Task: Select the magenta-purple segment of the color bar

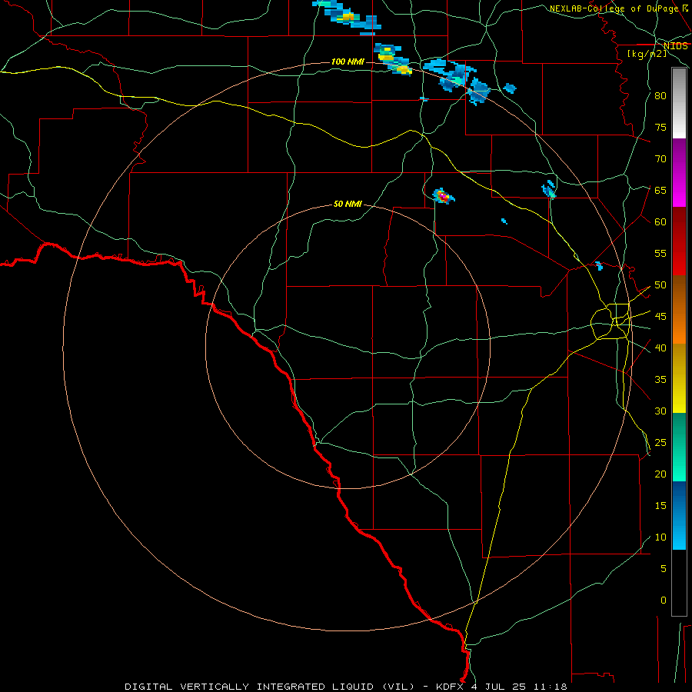Action: 679,172
